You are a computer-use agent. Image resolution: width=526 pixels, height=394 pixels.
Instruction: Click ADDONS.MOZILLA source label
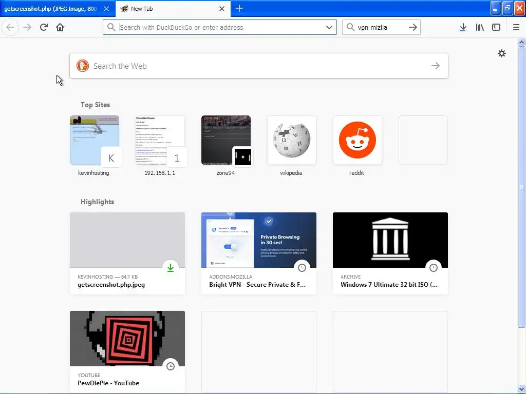[231, 277]
